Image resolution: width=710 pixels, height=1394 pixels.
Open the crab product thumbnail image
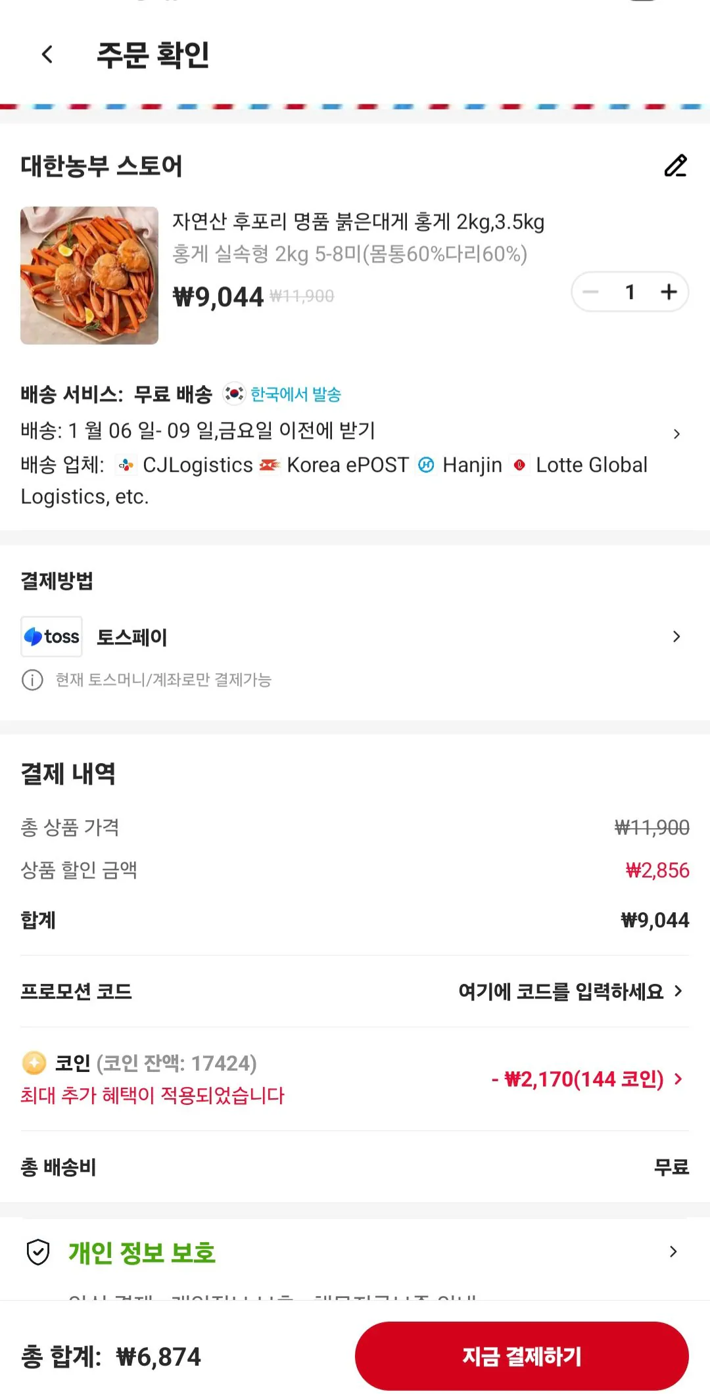[89, 276]
